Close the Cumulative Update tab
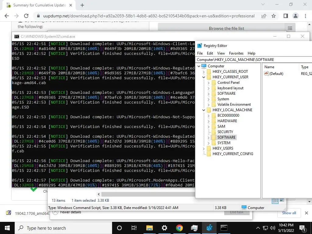Image resolution: width=312 pixels, height=234 pixels. (71, 5)
